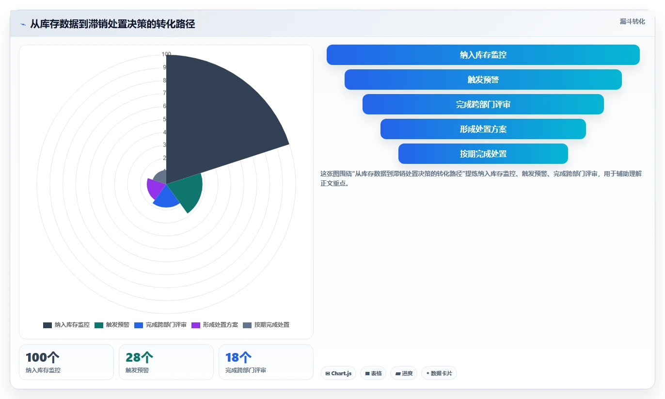Screen dimensions: 665x399
Task: Click the 数据卡片 tag chip
Action: pos(439,373)
